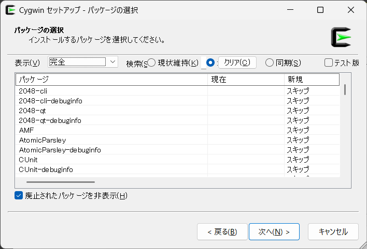Select the 同期(S) radio button
367x249 pixels.
270,63
